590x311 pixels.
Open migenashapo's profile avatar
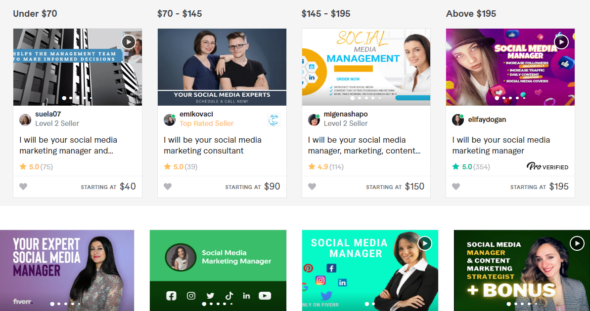[314, 120]
